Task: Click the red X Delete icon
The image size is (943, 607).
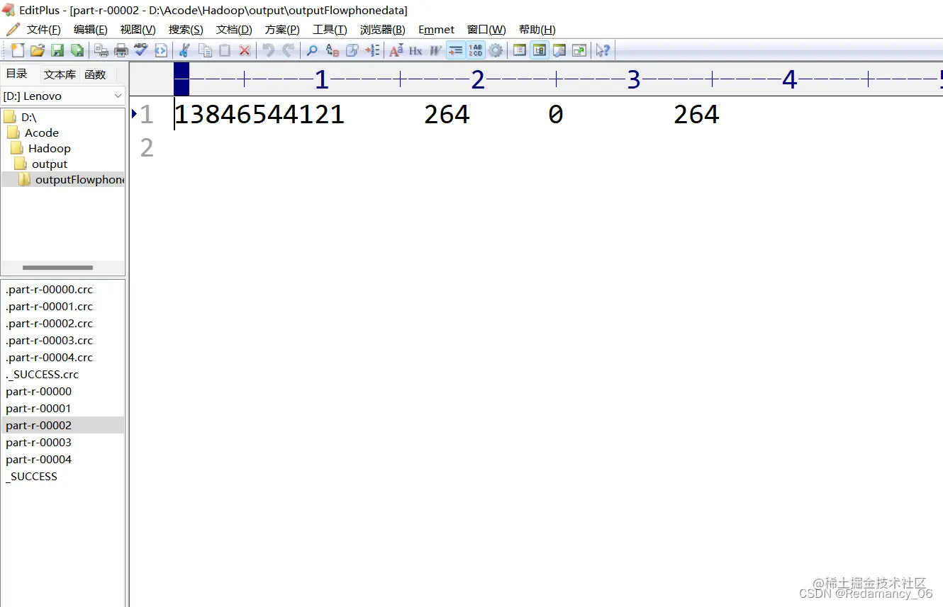Action: 245,50
